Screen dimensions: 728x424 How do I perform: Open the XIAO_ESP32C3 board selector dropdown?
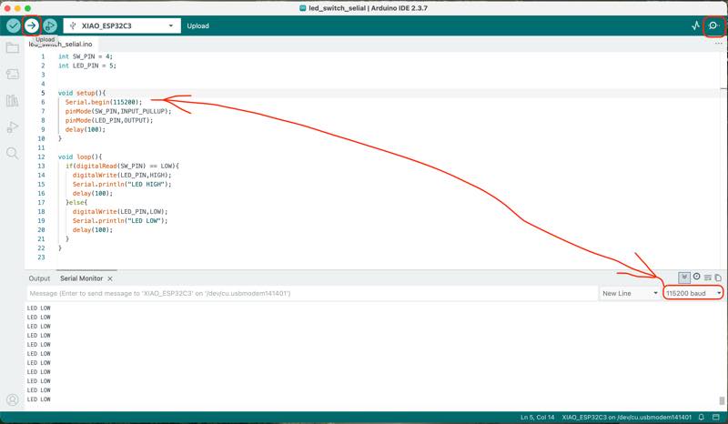122,25
